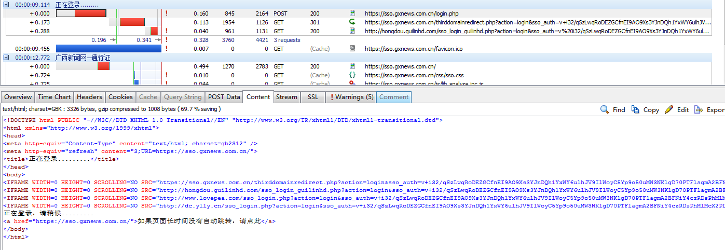
Task: Click the redirect icon on the 301 request
Action: tap(352, 22)
